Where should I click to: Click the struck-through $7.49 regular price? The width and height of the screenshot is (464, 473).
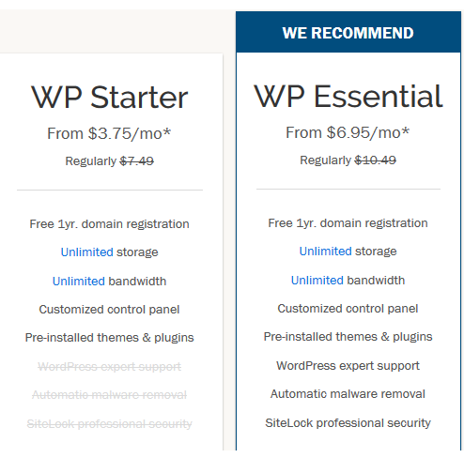(137, 161)
